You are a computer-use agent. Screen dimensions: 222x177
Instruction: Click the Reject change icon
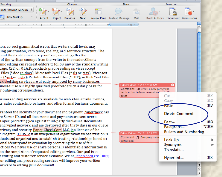[x=55, y=11]
